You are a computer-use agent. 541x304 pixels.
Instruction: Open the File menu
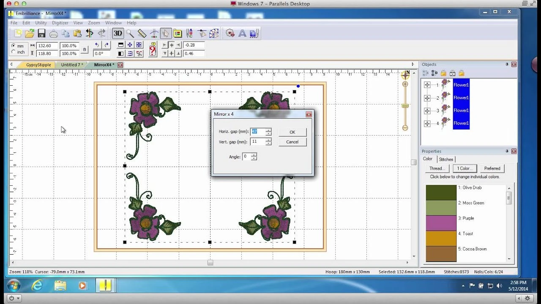pos(14,23)
